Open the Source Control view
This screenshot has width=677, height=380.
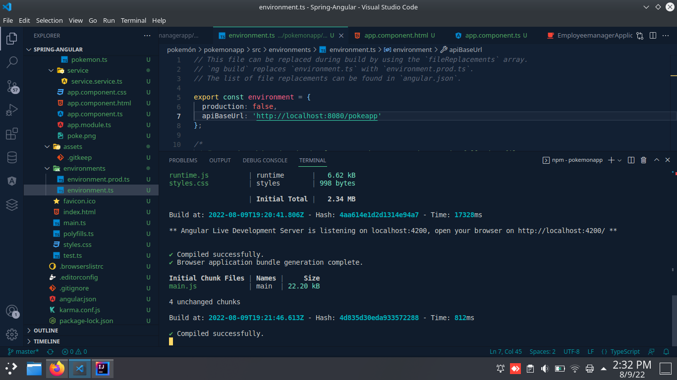12,86
